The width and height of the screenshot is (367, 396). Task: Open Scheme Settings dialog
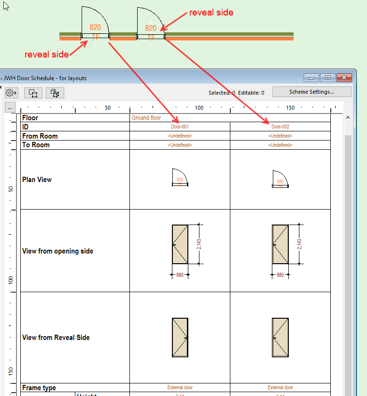tap(311, 92)
